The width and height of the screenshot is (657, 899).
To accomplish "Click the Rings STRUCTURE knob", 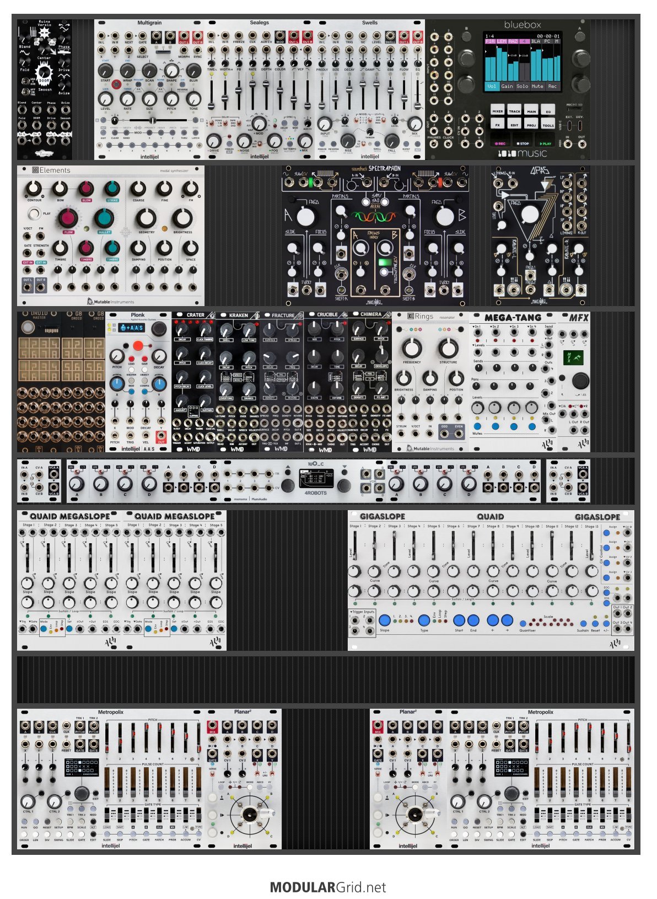I will click(x=448, y=348).
